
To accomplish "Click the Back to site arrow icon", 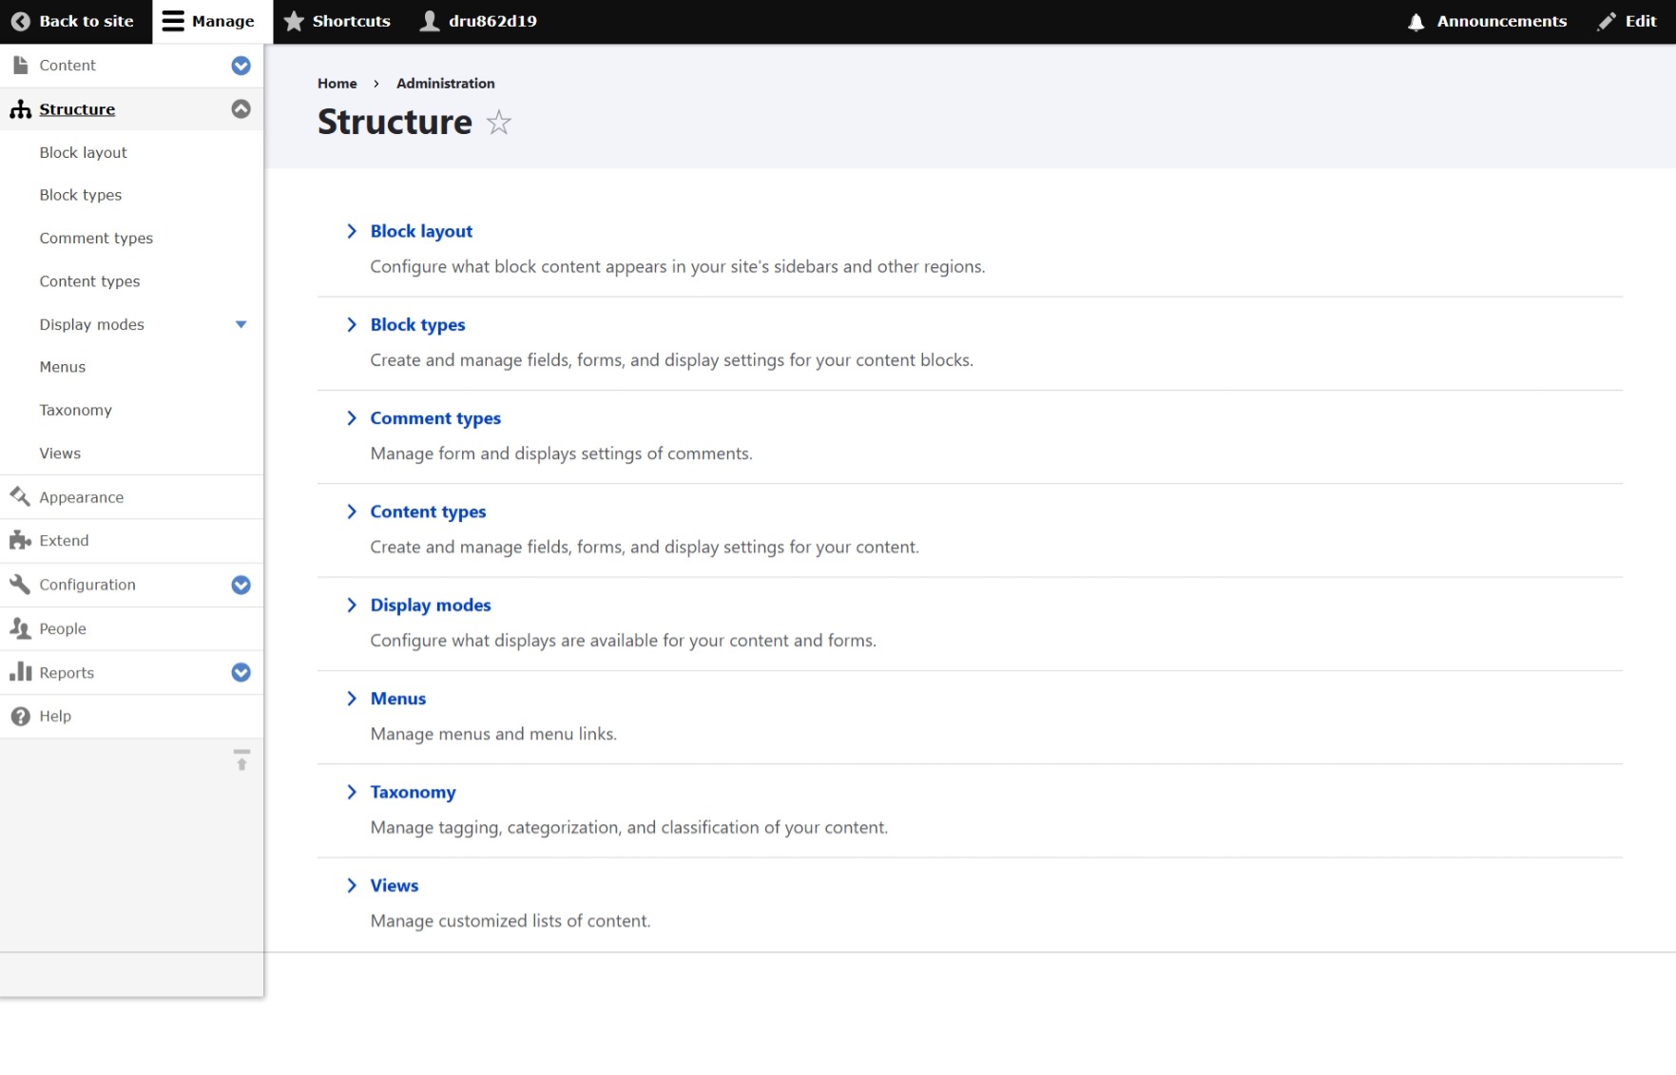I will pos(20,22).
